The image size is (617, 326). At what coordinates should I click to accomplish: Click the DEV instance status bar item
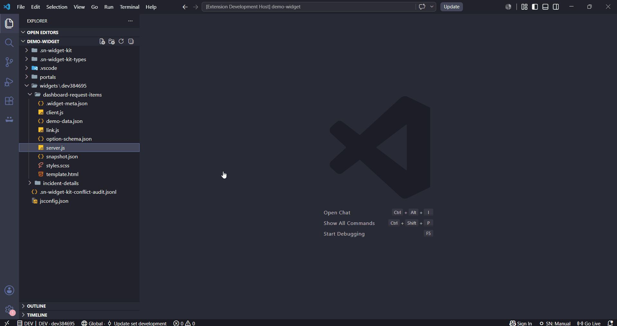[x=25, y=323]
